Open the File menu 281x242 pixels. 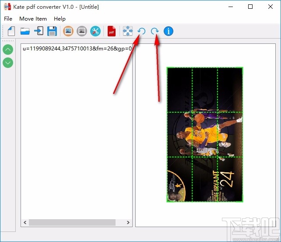[x=8, y=19]
